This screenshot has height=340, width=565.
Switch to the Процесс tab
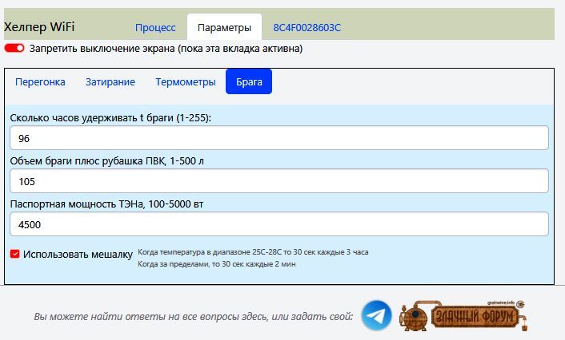(x=155, y=28)
